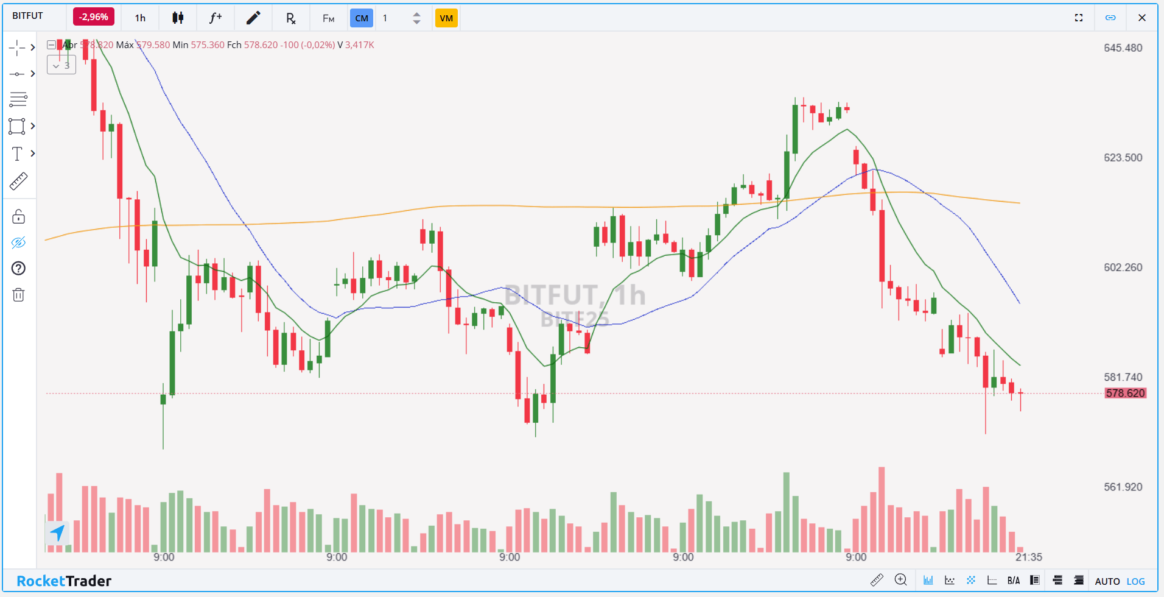Collapse the chart legend minus box
The image size is (1164, 597).
pos(51,44)
